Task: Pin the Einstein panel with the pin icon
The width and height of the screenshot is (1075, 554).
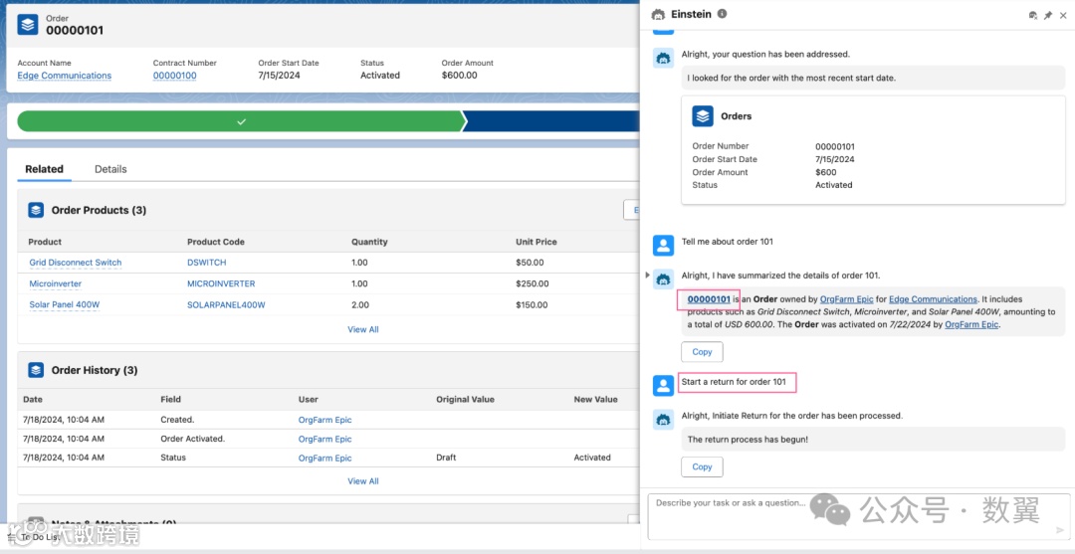Action: pos(1047,15)
